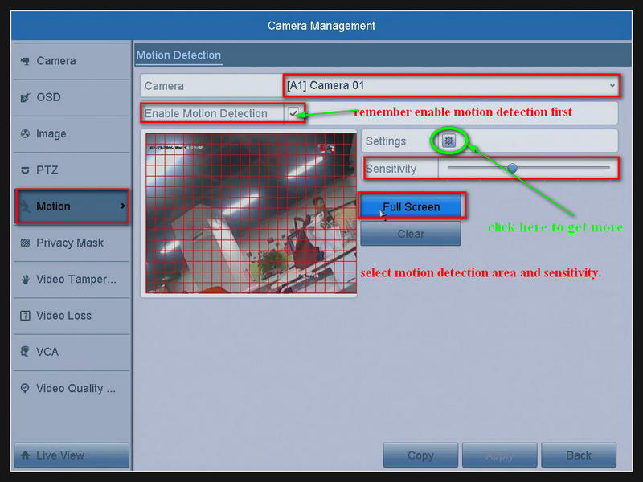
Task: Click the Sensitivity label
Action: (391, 169)
